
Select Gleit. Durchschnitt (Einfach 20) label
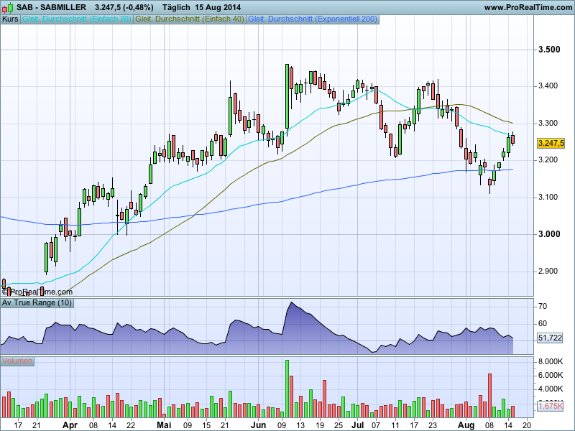pos(77,19)
